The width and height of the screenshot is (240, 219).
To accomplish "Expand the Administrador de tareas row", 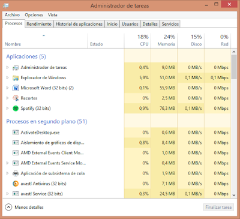I will point(7,67).
